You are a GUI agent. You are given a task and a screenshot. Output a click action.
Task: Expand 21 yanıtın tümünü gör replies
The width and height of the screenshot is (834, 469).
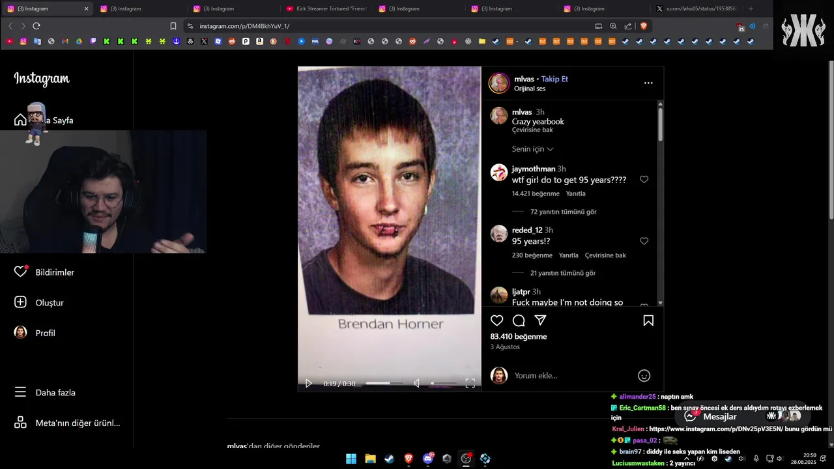(563, 273)
